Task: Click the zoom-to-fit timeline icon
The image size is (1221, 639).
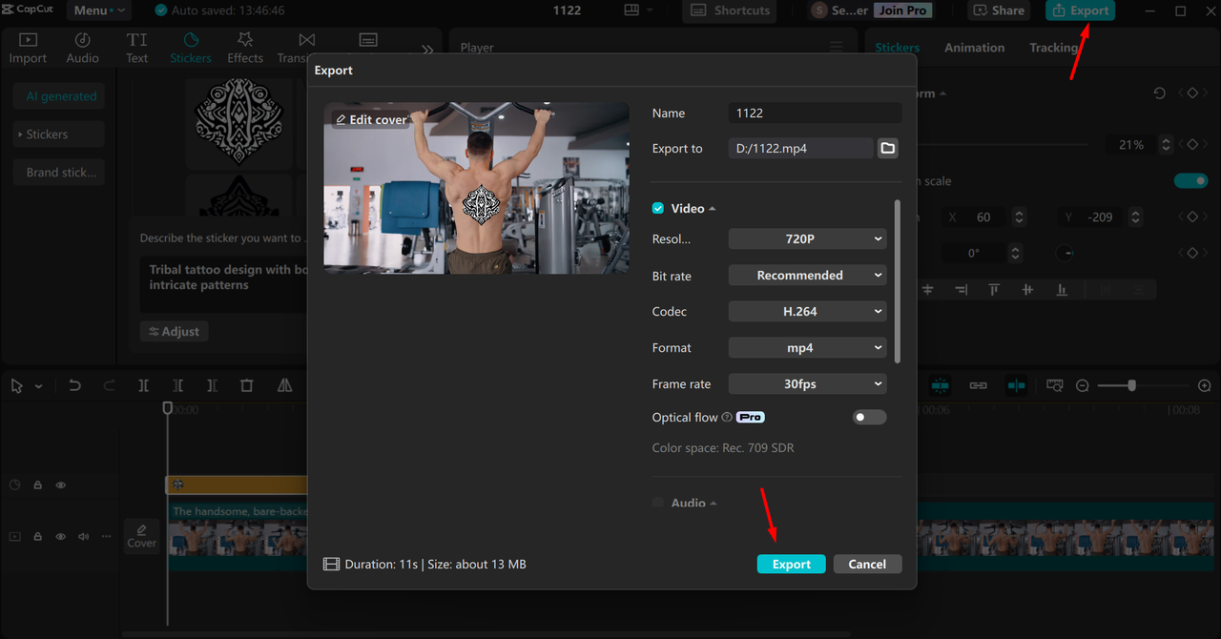Action: point(1055,386)
